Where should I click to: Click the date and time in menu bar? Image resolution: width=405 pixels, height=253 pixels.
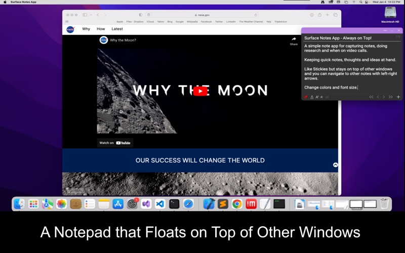[x=386, y=2]
